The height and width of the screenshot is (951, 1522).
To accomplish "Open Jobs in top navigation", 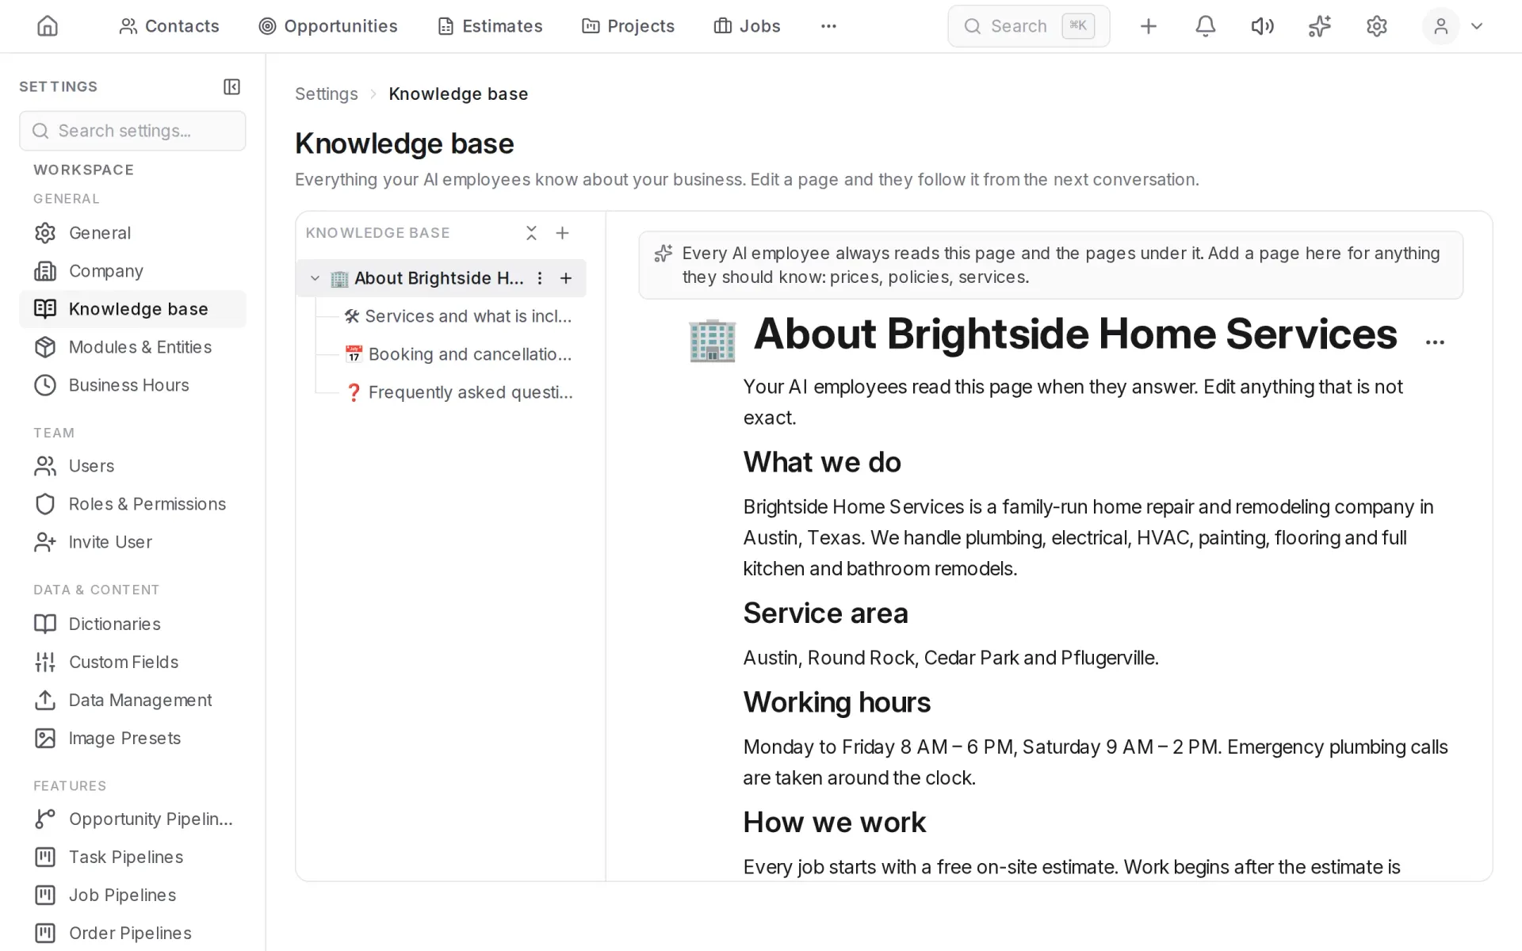I will pos(747,26).
